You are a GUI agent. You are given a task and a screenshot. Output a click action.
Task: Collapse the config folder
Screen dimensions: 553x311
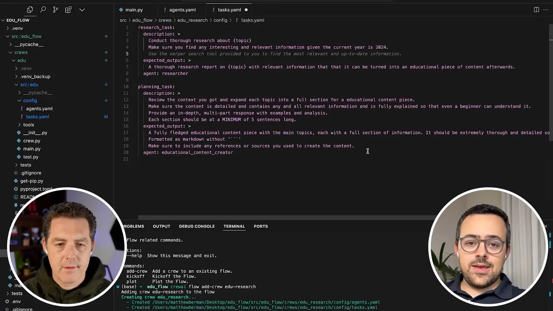point(30,101)
